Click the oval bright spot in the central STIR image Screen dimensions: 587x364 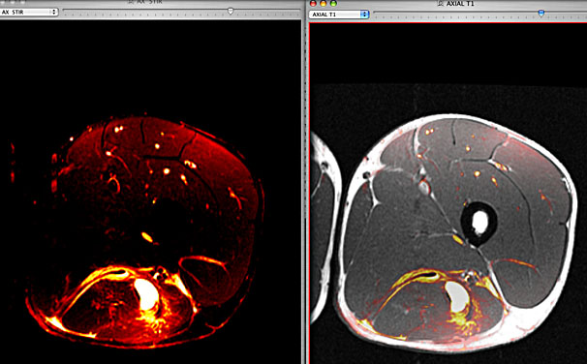[147, 237]
